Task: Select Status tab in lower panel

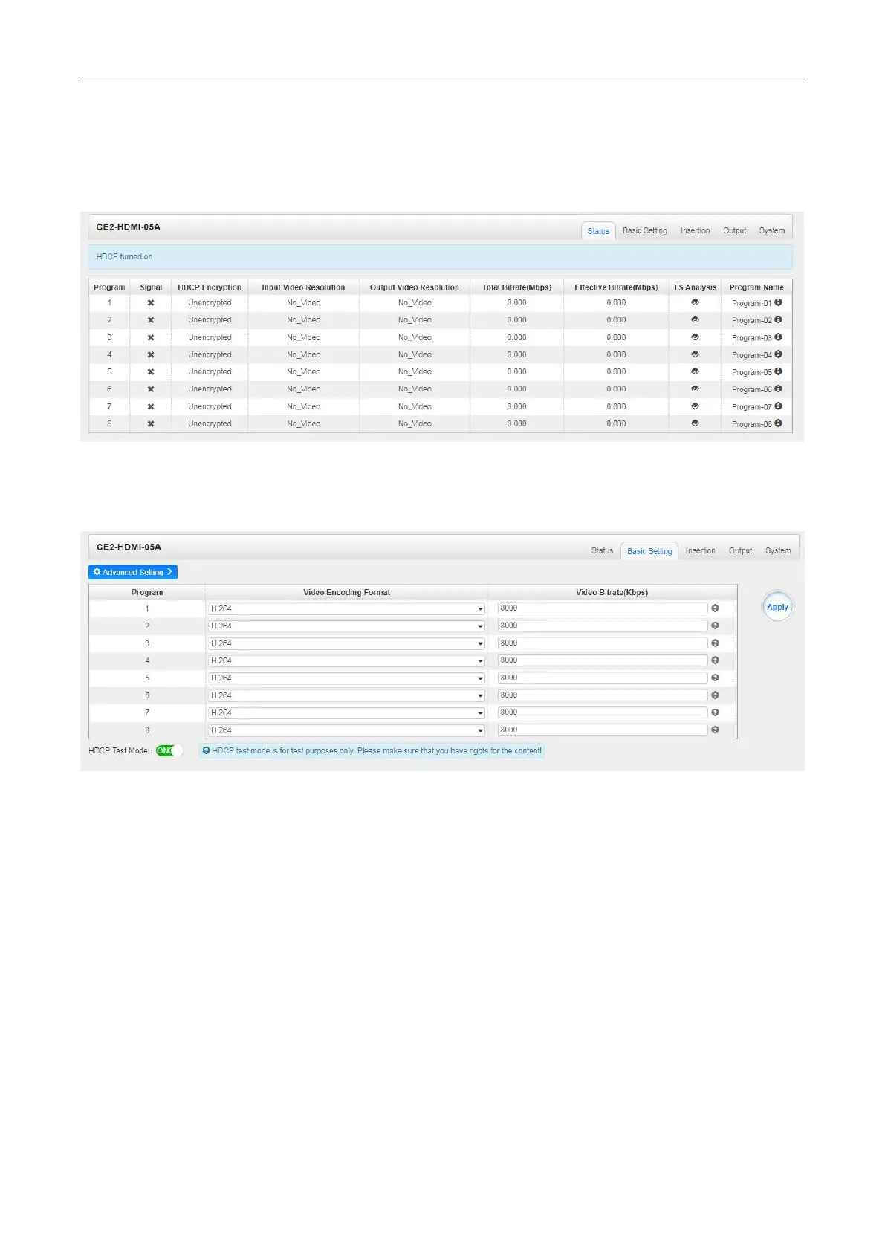Action: (x=602, y=550)
